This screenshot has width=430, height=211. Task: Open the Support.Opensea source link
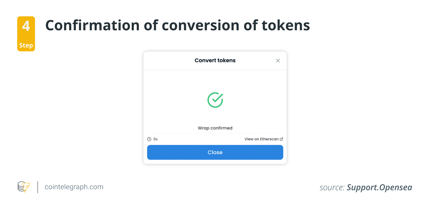coord(379,187)
